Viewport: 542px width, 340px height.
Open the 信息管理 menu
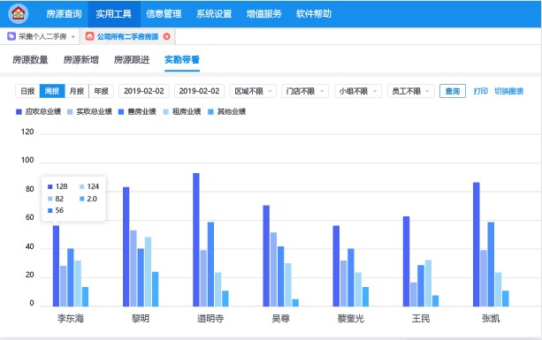pos(164,14)
